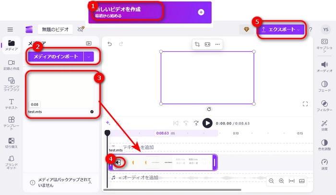Screen dimensions: 336x195
Task: Mute the test.mts clip audio
Action: point(118,162)
